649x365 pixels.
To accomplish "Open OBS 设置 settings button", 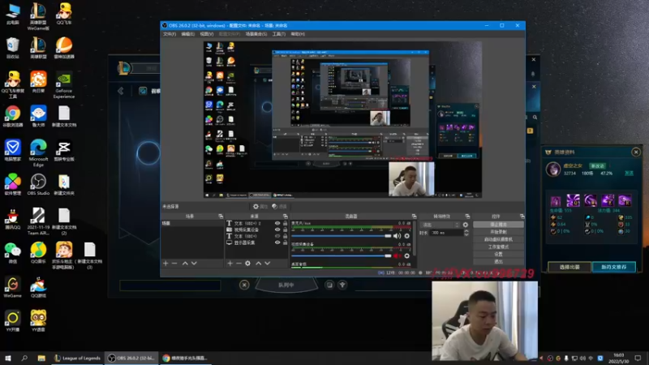I will [x=498, y=254].
